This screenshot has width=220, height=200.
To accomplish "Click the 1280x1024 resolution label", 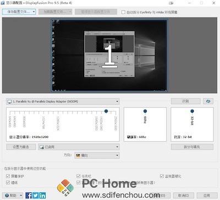I will [58, 123].
